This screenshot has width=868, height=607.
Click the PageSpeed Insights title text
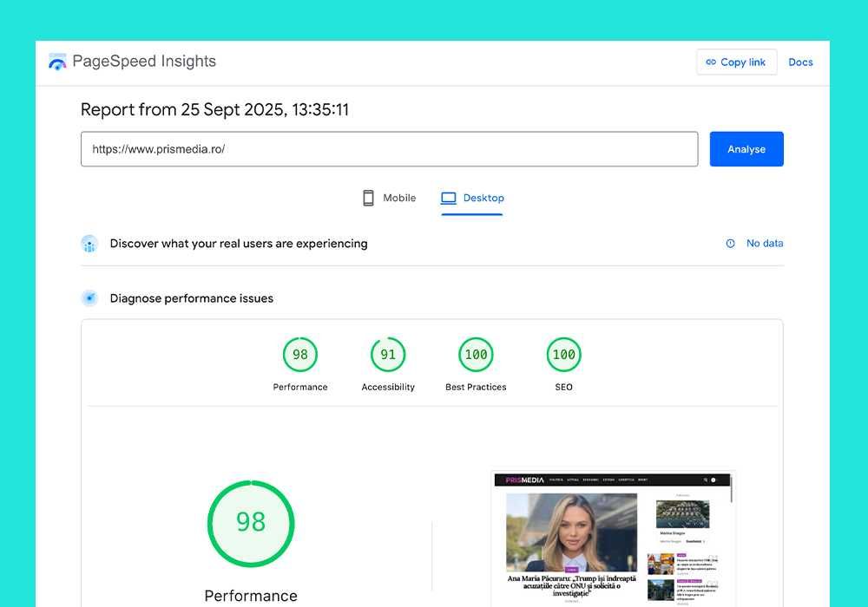coord(144,61)
